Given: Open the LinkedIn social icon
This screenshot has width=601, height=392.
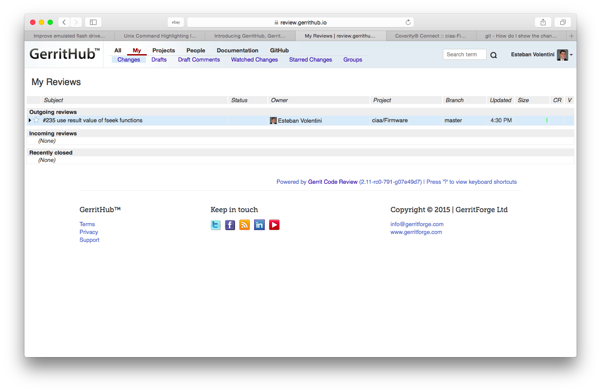Looking at the screenshot, I should tap(259, 225).
